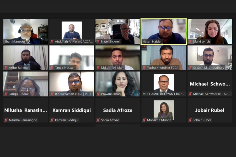Click muted mic icon beside Sadia Afroze

[98, 120]
